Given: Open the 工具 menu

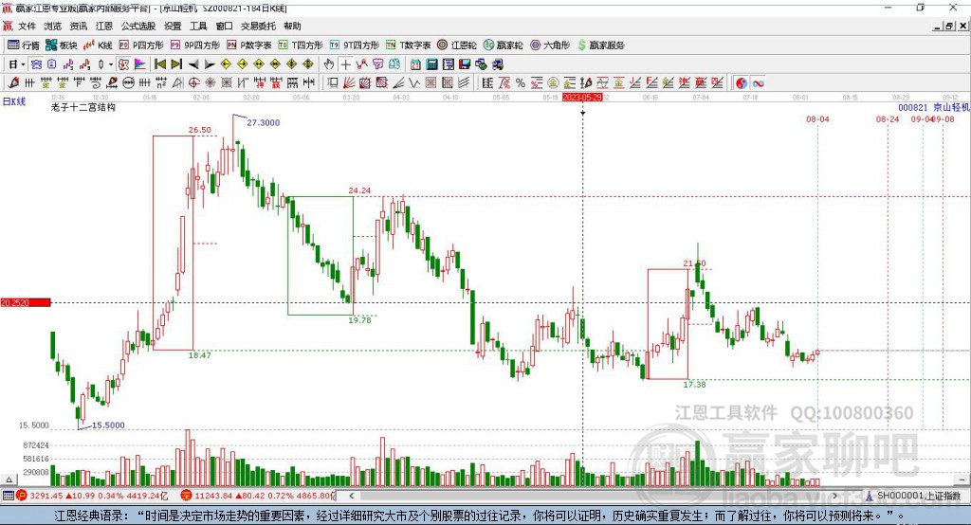Looking at the screenshot, I should pos(198,26).
